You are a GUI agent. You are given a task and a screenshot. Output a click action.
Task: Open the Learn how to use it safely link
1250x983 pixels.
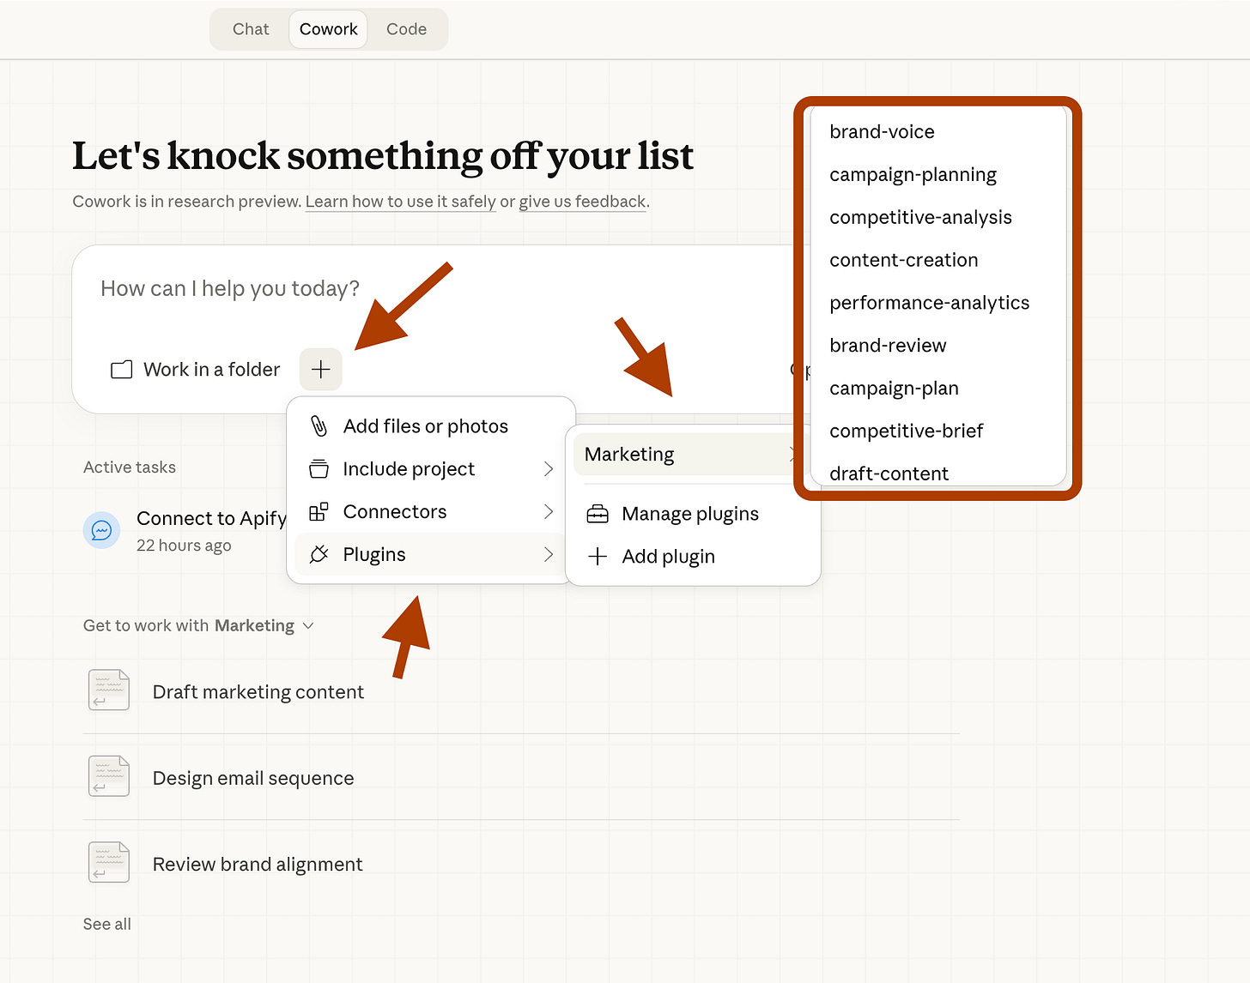click(x=401, y=202)
